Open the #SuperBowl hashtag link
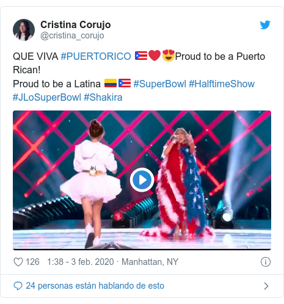 pyautogui.click(x=160, y=84)
